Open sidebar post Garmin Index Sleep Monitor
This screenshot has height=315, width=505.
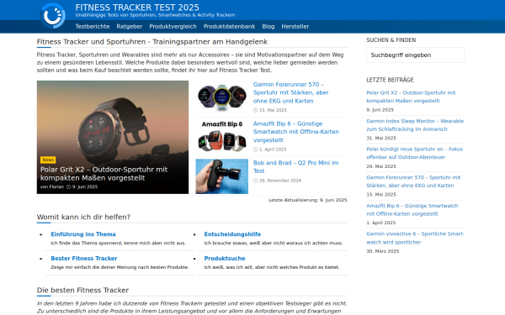pyautogui.click(x=415, y=125)
